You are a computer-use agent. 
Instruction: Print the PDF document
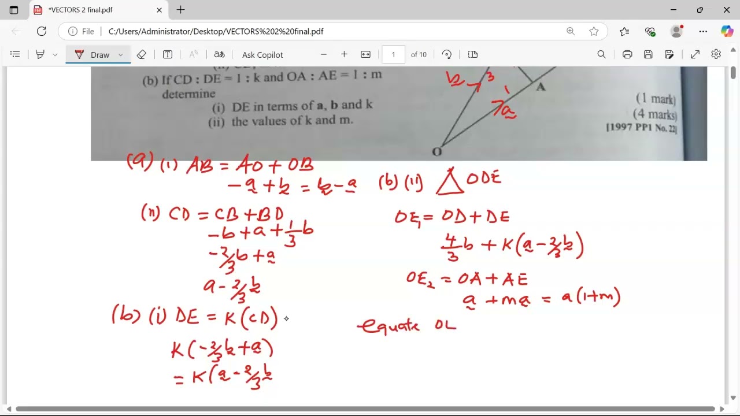(627, 54)
